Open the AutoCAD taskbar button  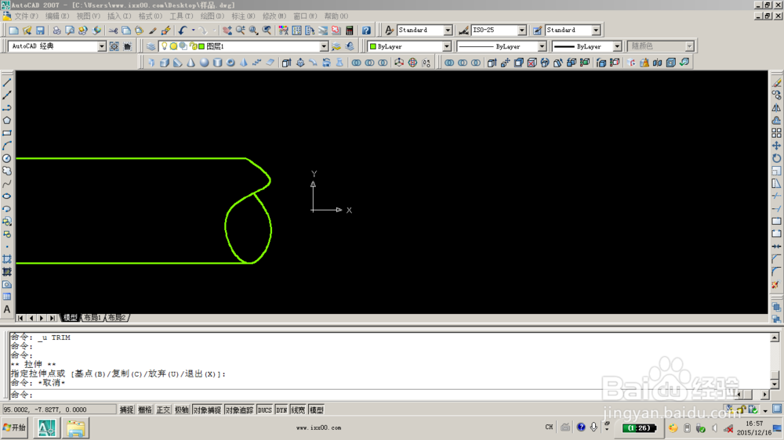[x=46, y=428]
